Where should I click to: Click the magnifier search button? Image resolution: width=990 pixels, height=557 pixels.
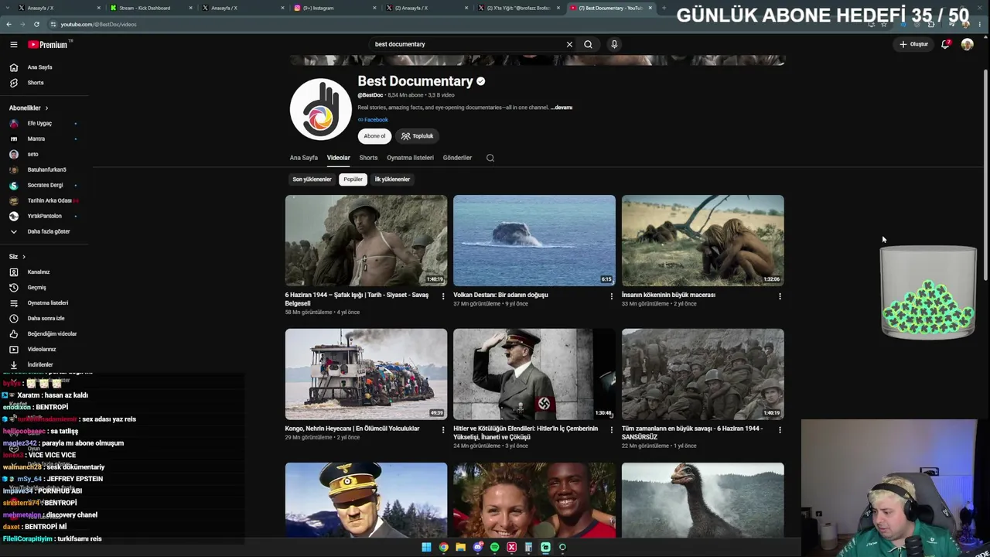click(x=588, y=44)
